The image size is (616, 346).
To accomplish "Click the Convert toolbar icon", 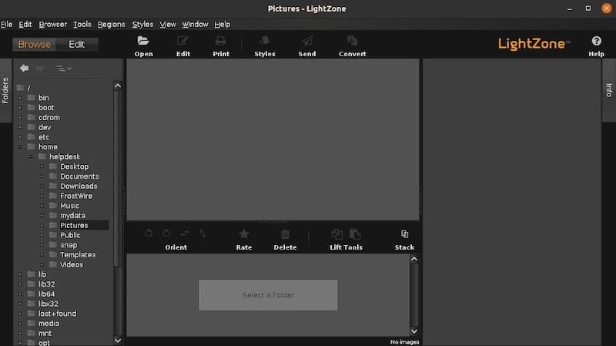I will (352, 41).
